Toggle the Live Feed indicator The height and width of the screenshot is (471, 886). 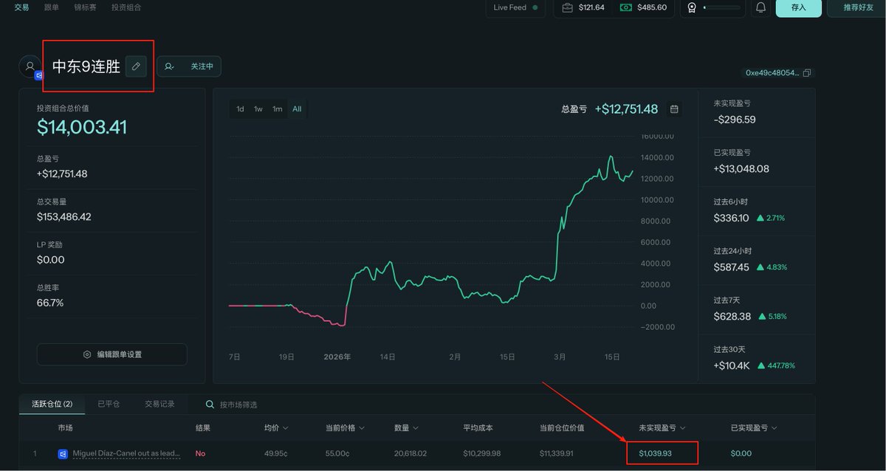pos(515,7)
